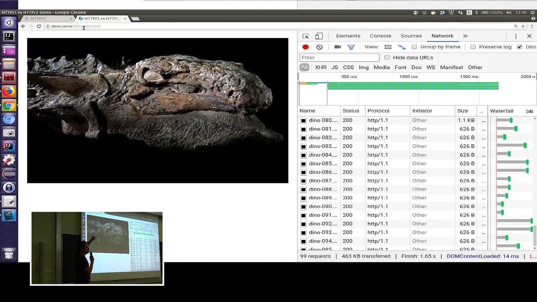Bookmark this page with the star
Screen dimensions: 537x302
point(523,26)
